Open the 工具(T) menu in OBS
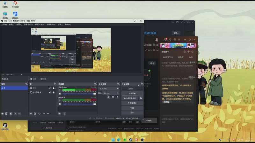This screenshot has width=255, height=143. pos(60,25)
